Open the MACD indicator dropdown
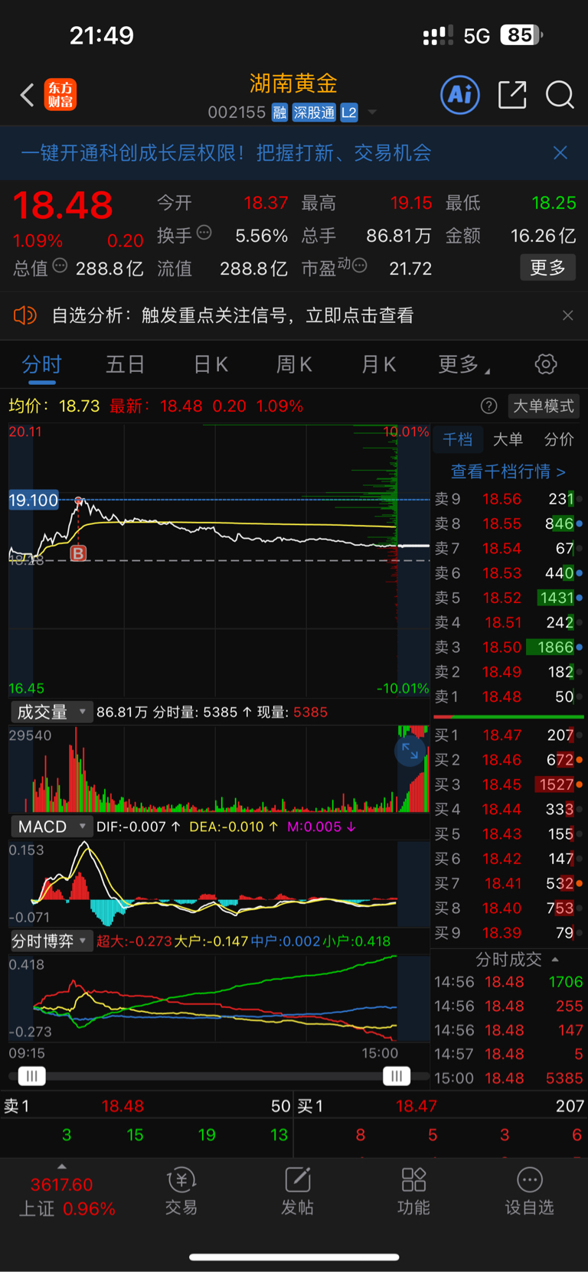 coord(51,827)
